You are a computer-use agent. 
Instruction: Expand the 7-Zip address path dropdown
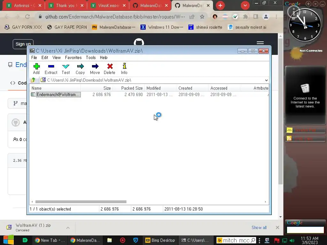tap(266, 80)
